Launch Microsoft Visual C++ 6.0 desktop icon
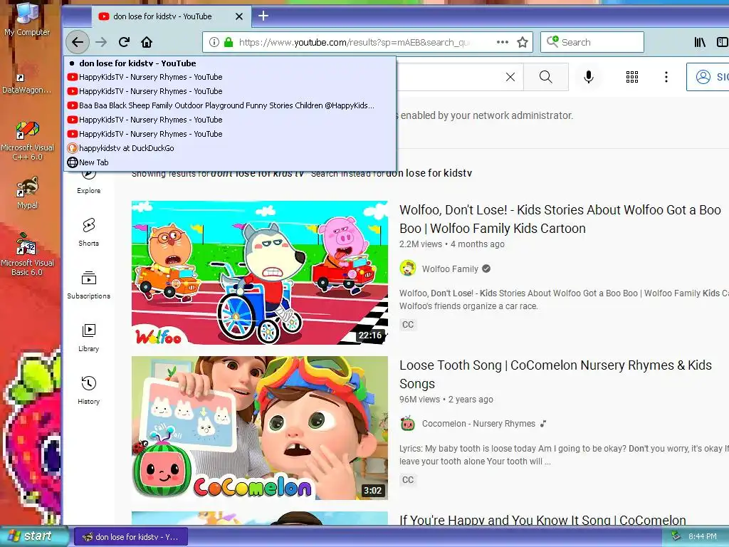 (27, 141)
